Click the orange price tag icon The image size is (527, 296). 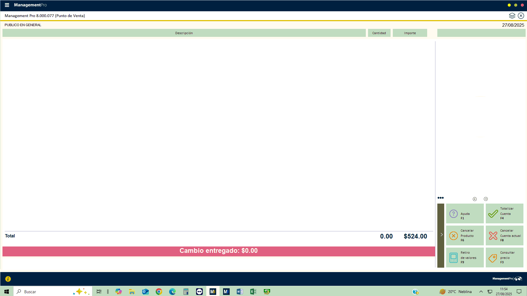point(493,258)
